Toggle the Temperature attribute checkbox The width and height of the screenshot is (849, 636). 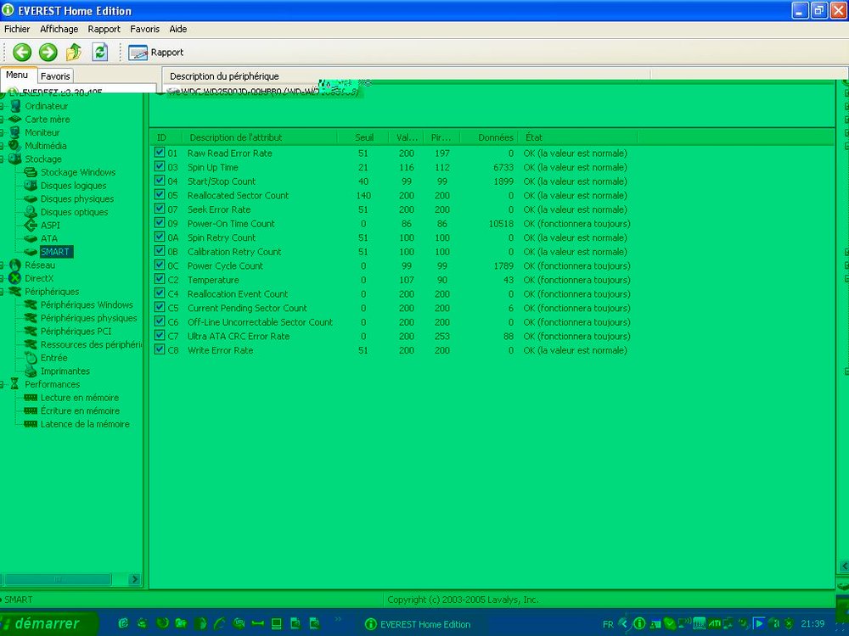point(160,279)
